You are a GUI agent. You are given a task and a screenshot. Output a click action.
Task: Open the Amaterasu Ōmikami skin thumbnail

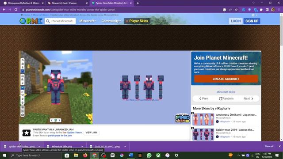[x=203, y=119]
